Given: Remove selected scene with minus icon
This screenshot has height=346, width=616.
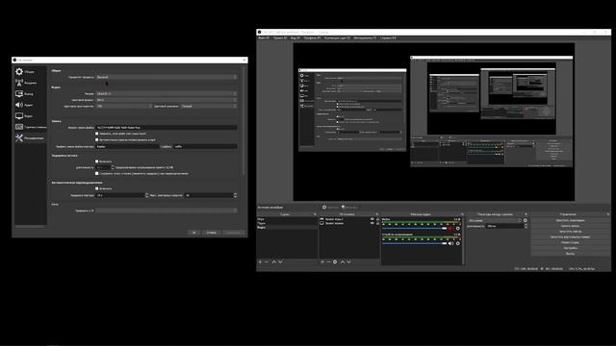Looking at the screenshot, I should (267, 261).
